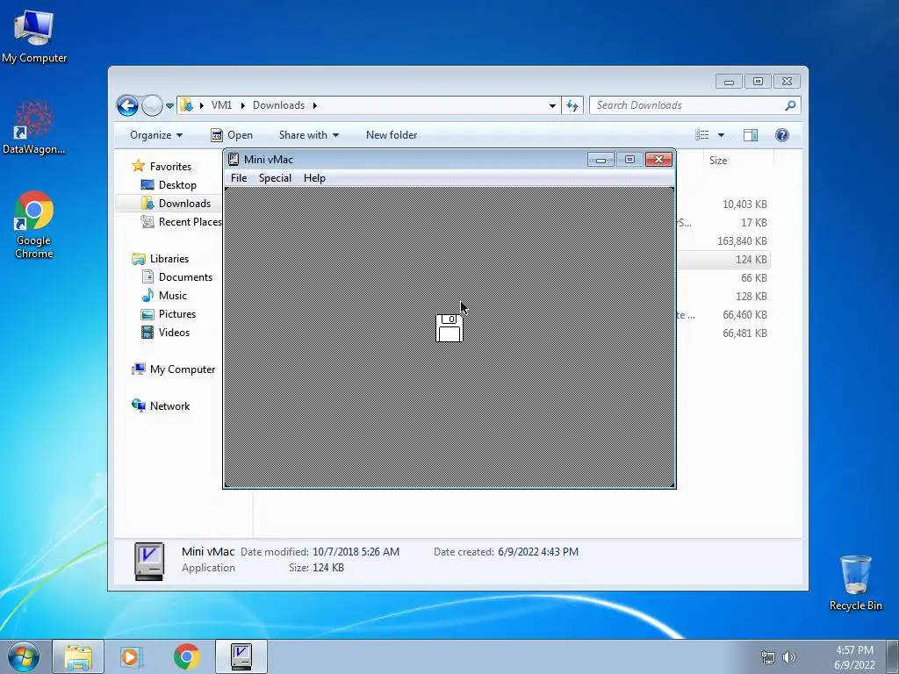Click the Search Downloads field
The image size is (899, 674).
click(688, 105)
